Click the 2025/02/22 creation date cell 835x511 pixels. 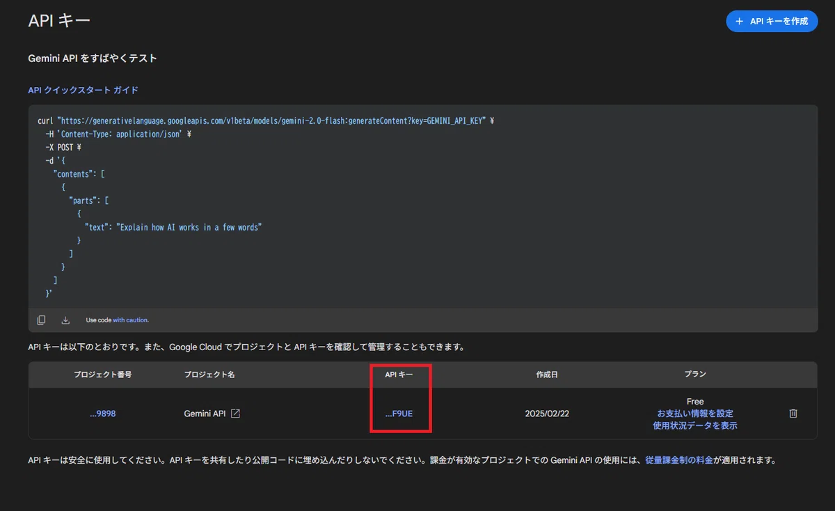click(547, 414)
